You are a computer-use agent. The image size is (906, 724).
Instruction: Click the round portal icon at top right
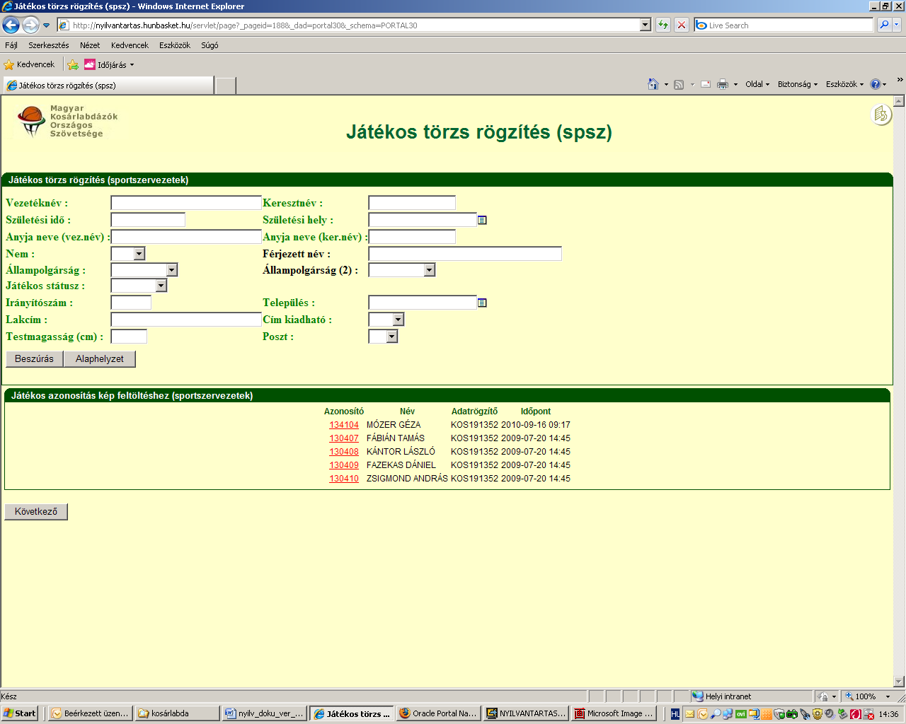881,115
